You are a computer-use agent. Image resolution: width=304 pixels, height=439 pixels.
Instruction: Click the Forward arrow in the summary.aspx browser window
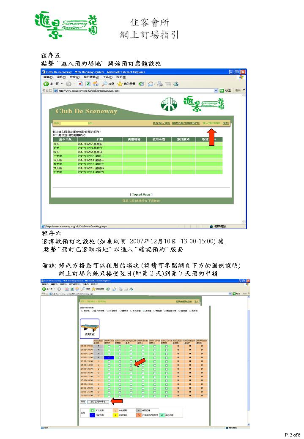point(68,84)
